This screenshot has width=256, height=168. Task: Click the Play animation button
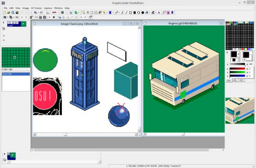(49, 17)
